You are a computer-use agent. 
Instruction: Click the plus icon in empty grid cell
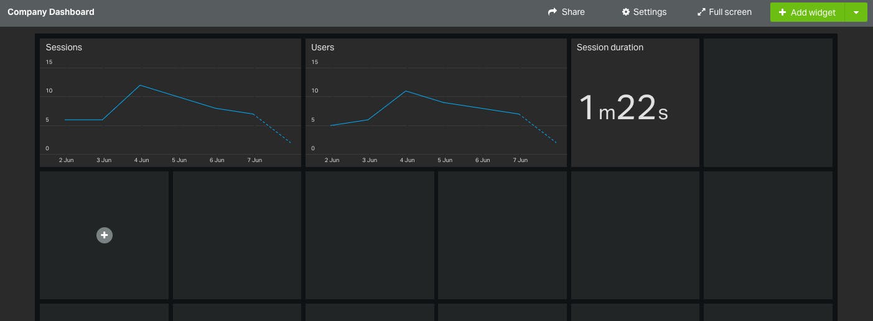click(x=105, y=235)
